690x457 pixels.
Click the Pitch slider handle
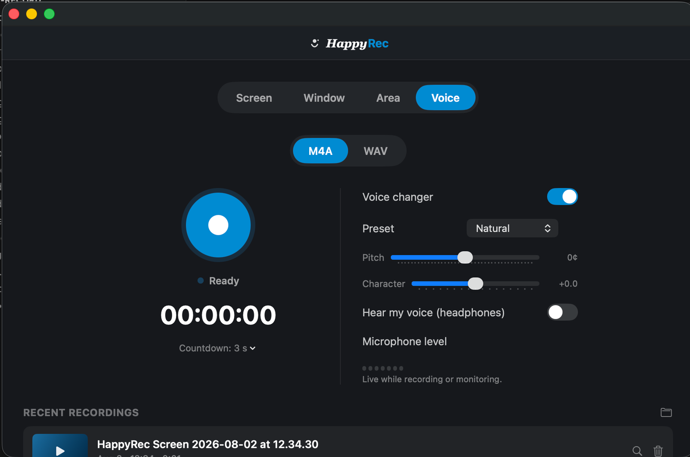coord(465,258)
